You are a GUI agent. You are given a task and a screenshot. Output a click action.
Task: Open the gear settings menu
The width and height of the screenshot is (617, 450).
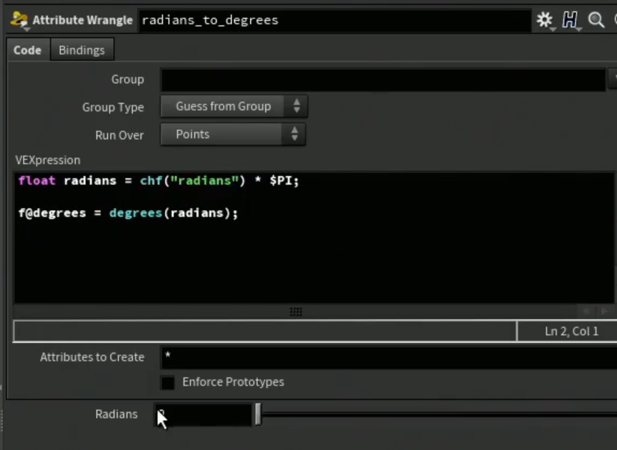545,20
